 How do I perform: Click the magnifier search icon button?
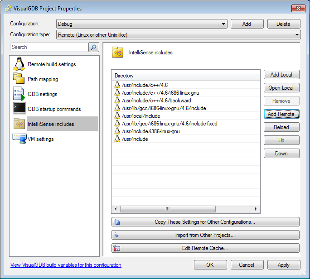click(x=93, y=47)
